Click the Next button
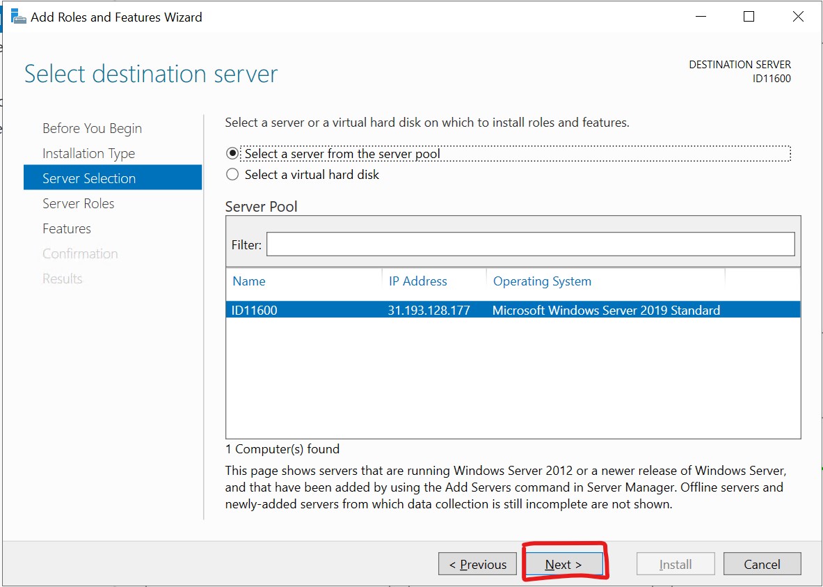The height and width of the screenshot is (587, 823). 564,564
